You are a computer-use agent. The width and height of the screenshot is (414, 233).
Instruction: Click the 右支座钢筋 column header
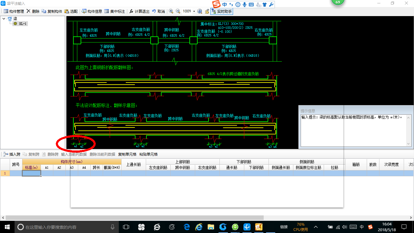click(x=207, y=167)
